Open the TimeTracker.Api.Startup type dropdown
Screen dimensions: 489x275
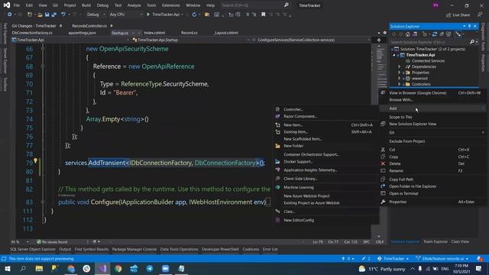pyautogui.click(x=190, y=40)
